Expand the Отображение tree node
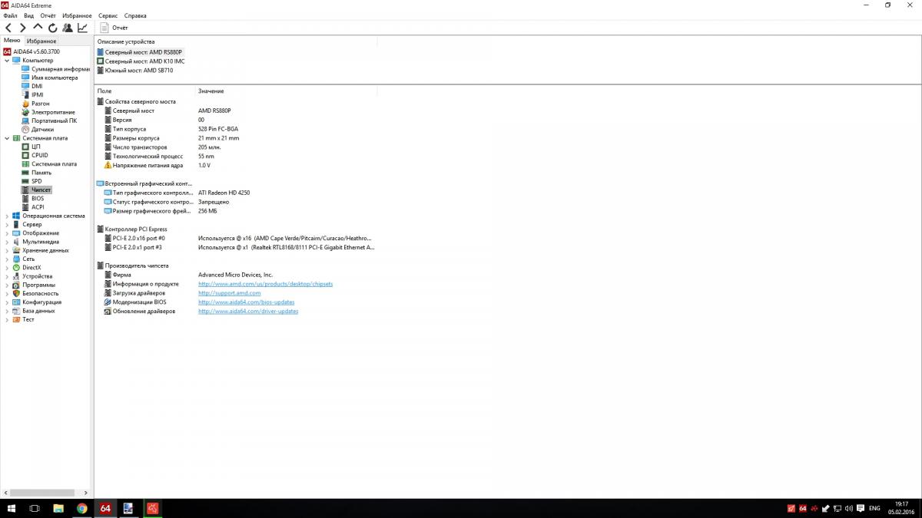Viewport: 922px width, 518px height. pos(7,233)
